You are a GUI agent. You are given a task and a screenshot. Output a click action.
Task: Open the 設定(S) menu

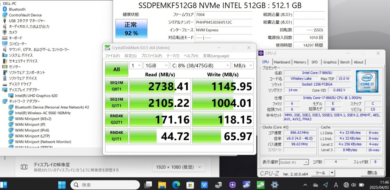[x=130, y=56]
